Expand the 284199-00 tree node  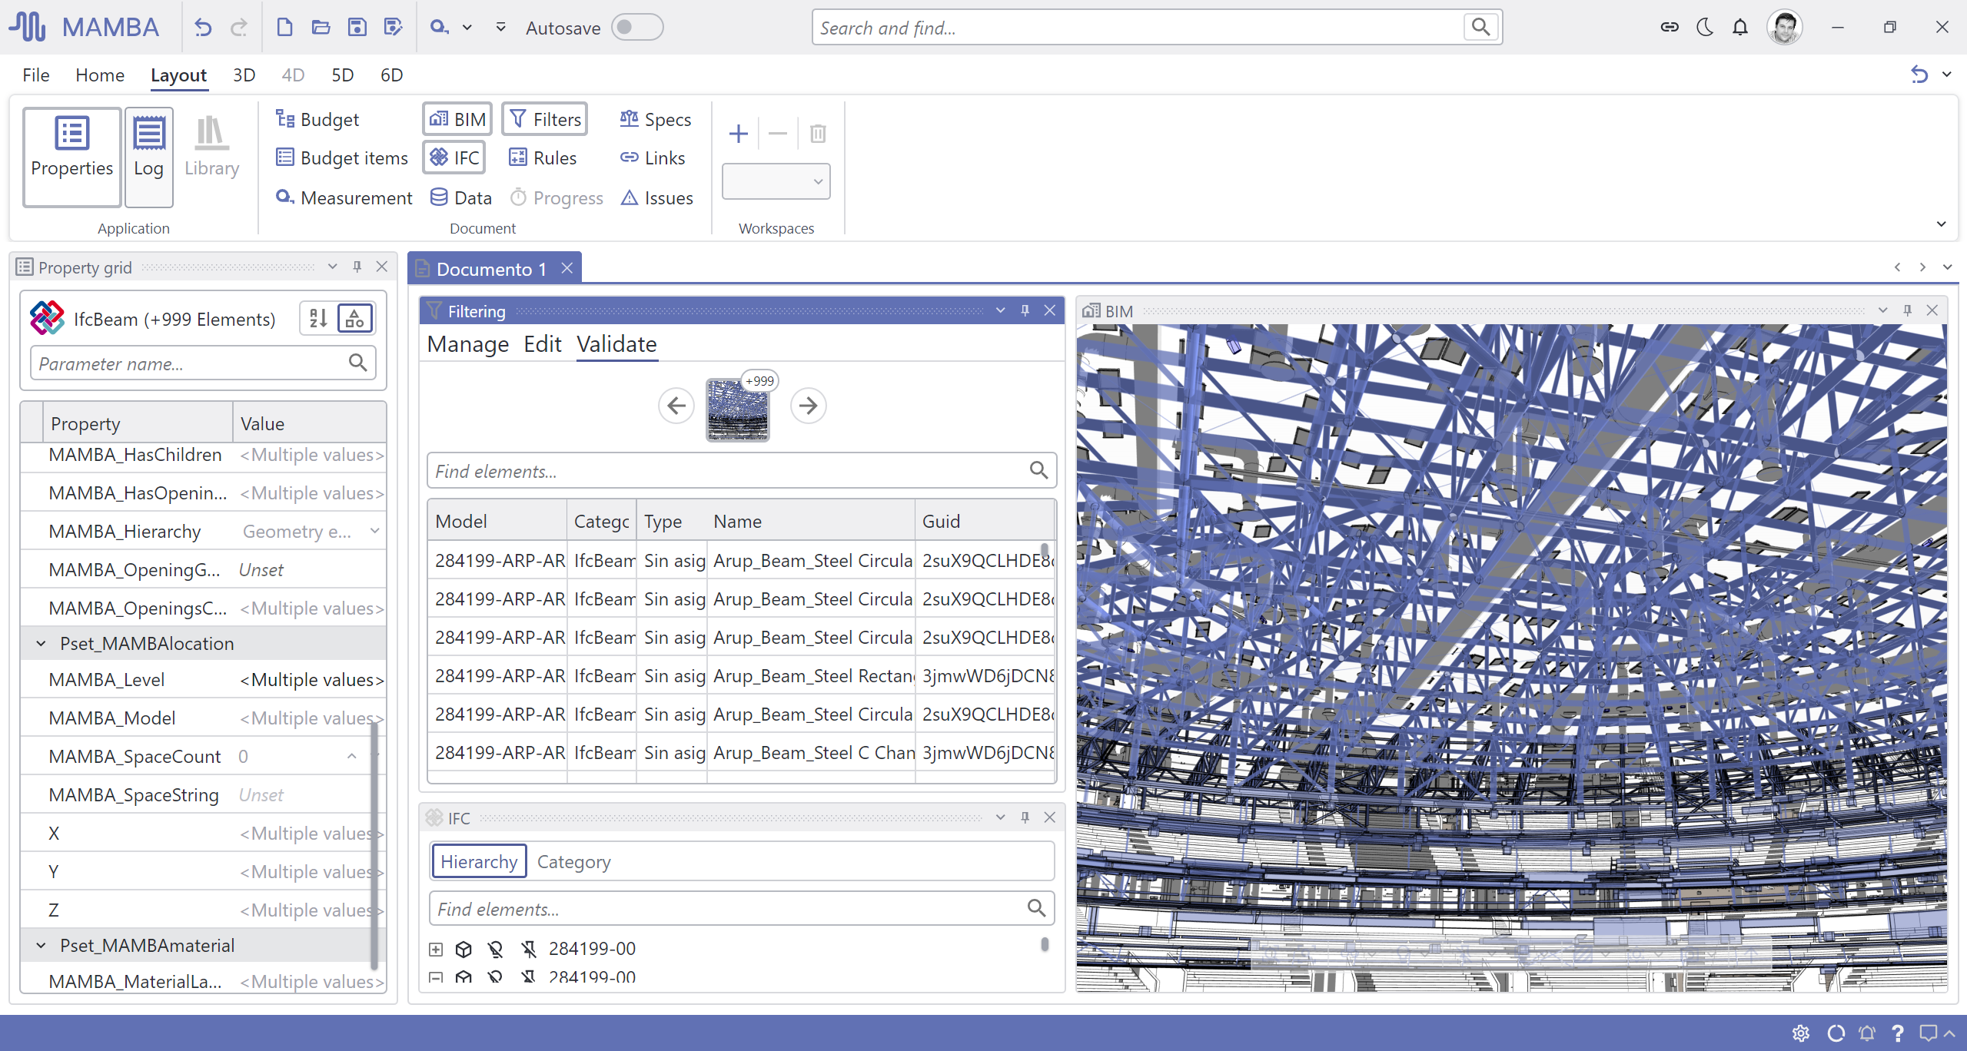click(x=436, y=949)
